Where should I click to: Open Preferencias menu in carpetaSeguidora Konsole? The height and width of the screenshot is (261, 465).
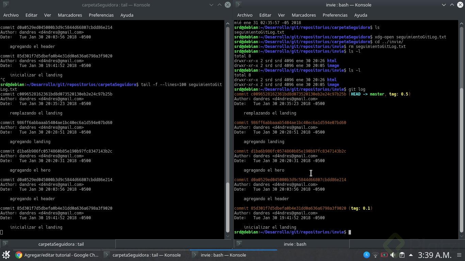pyautogui.click(x=101, y=15)
